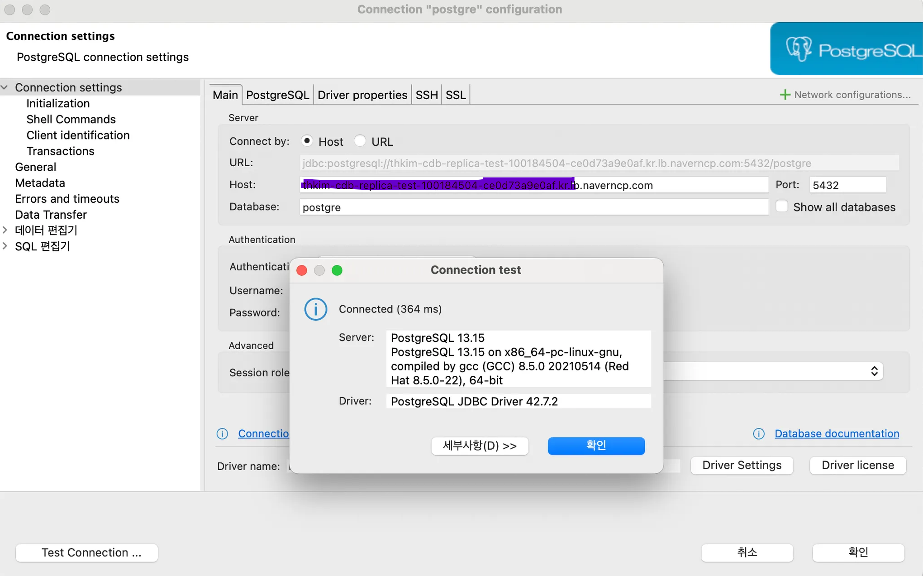Open the Session role dropdown arrows

point(874,371)
